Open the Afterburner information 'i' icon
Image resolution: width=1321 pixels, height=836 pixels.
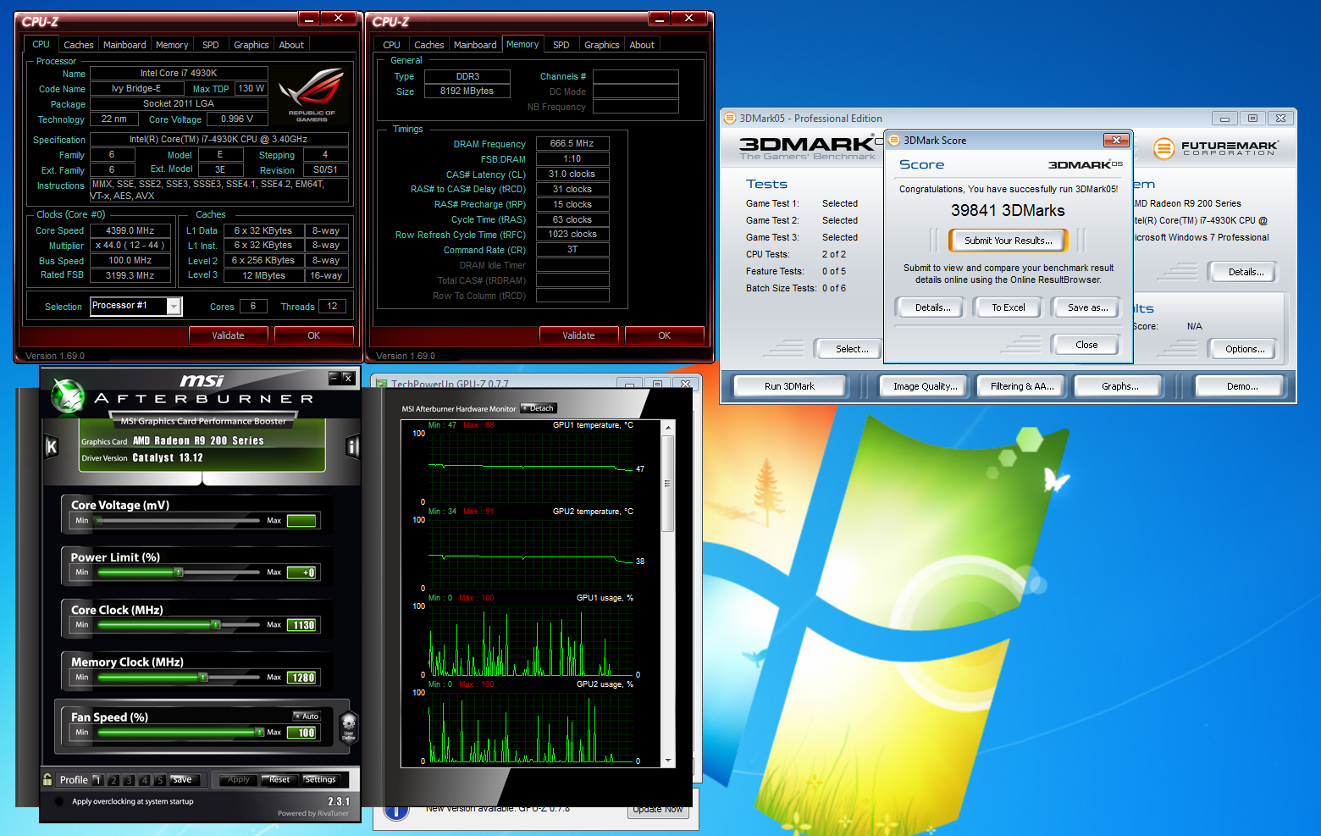[353, 446]
